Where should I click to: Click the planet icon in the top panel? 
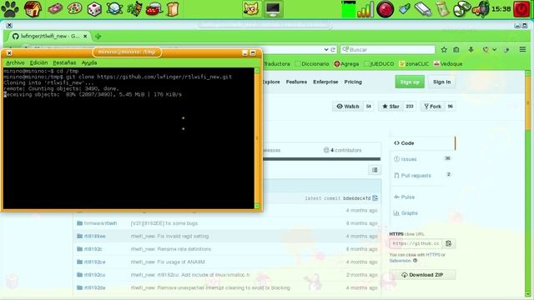[114, 9]
